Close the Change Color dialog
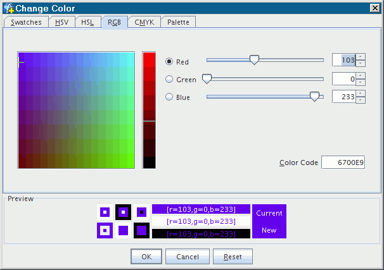 (375, 8)
